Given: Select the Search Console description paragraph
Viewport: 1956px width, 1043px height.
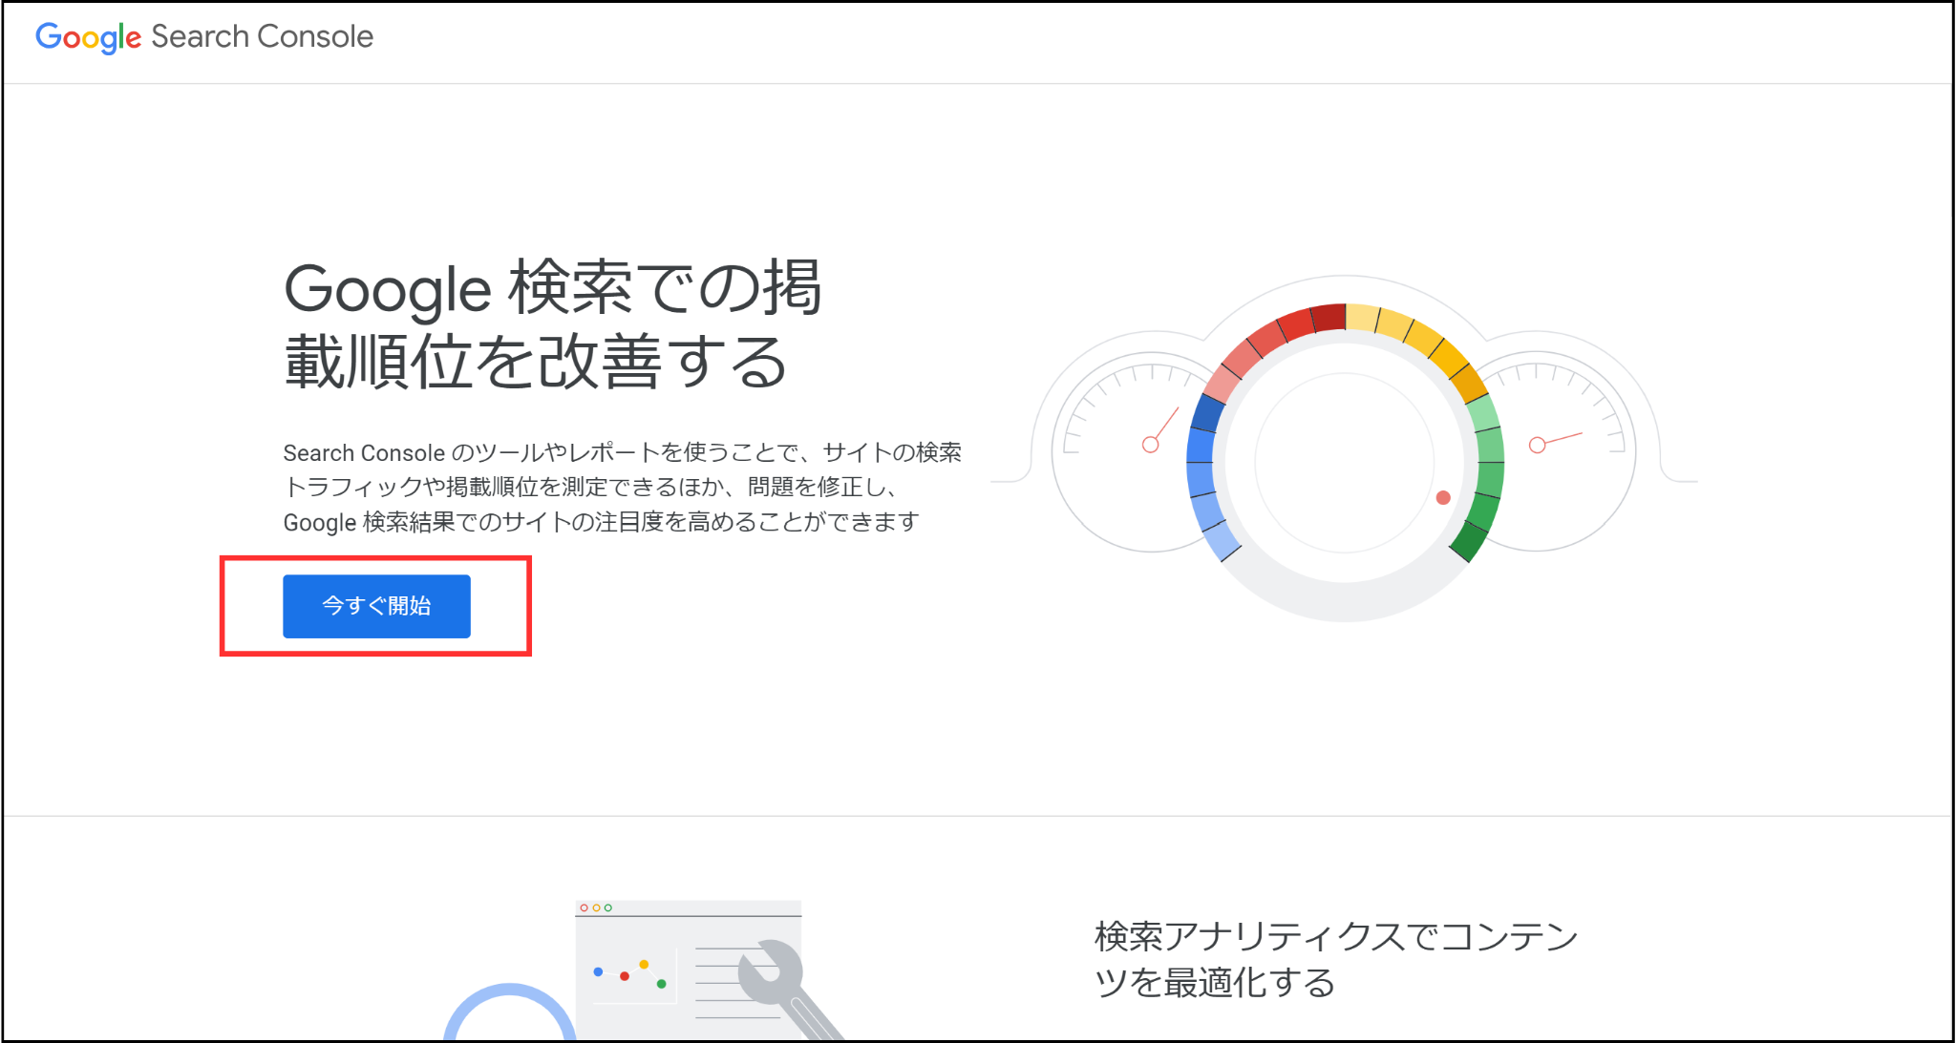Looking at the screenshot, I should pyautogui.click(x=622, y=487).
